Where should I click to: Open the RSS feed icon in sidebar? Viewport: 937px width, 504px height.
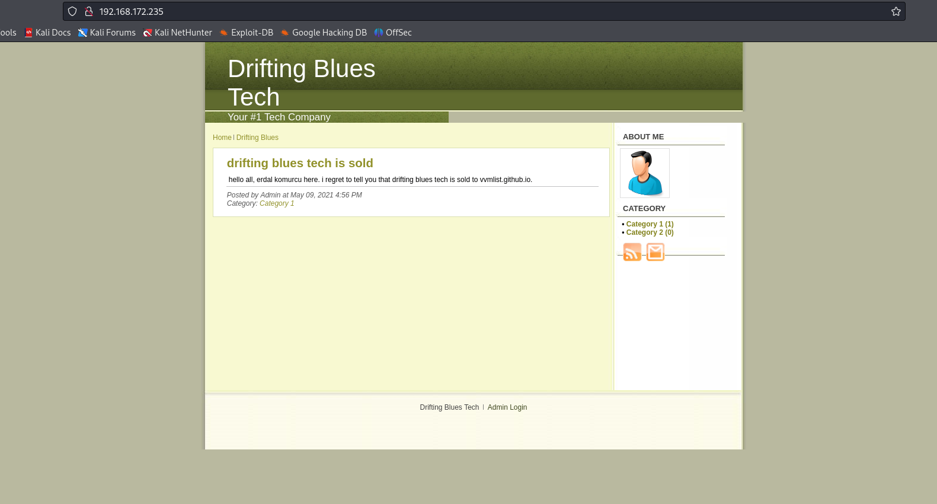[x=632, y=252]
